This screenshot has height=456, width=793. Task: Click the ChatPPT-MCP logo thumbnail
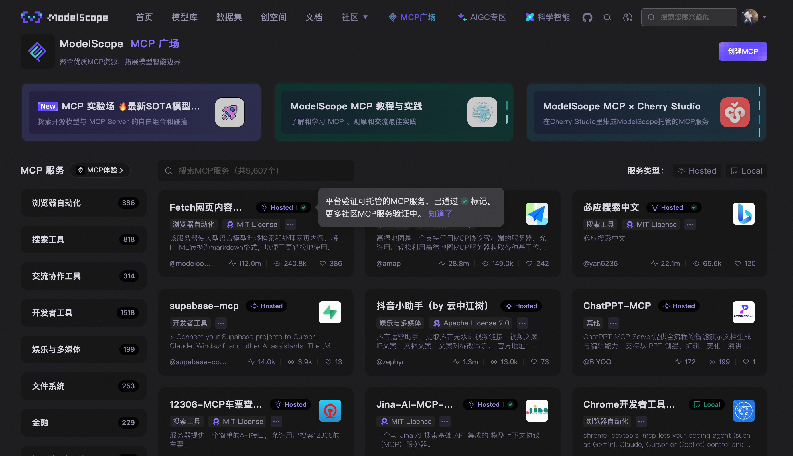click(x=743, y=312)
